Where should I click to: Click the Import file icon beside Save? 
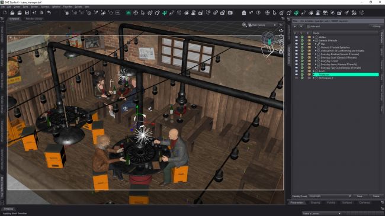34,13
